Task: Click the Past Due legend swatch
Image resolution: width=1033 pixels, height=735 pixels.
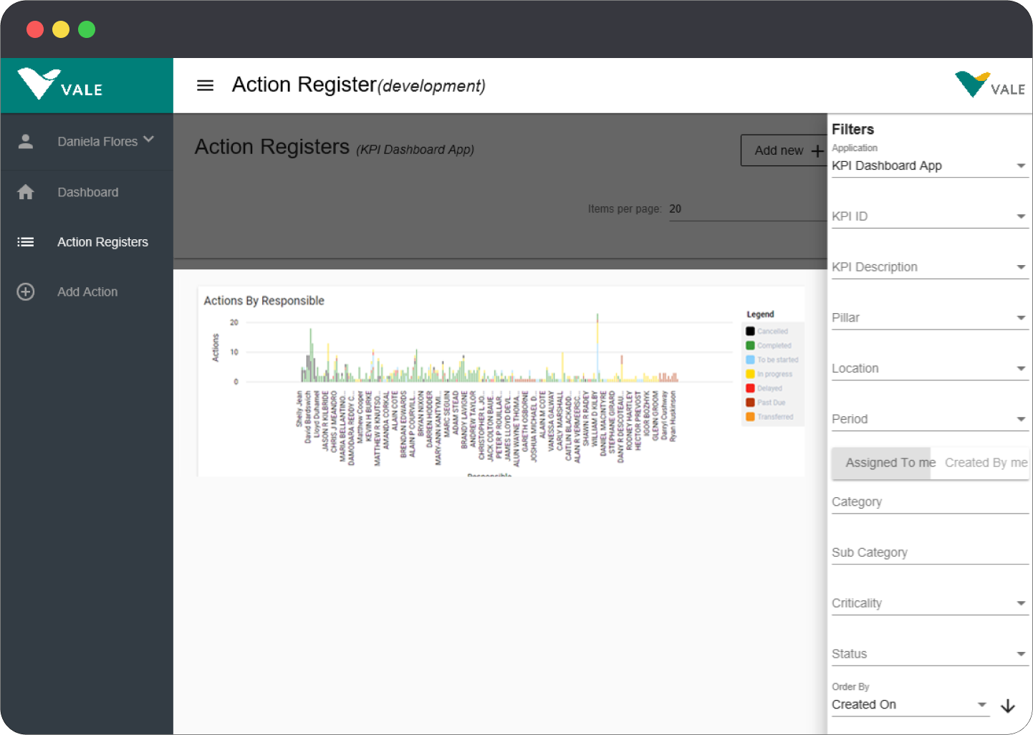Action: click(x=750, y=403)
